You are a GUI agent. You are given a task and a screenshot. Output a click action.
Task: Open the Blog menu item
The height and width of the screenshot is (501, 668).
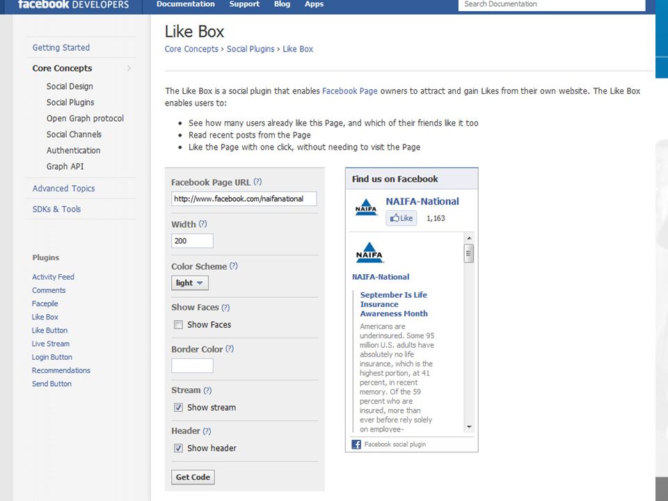point(282,4)
